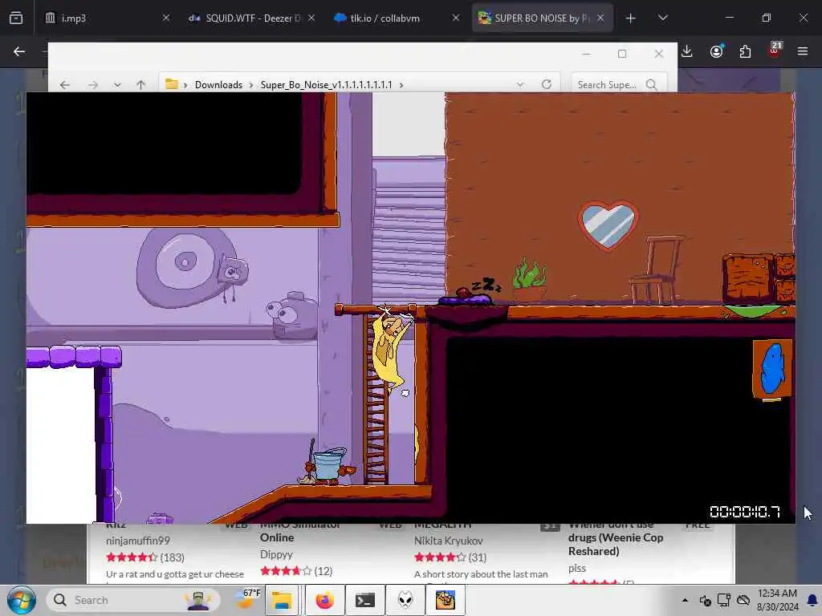Click the Super_Bo_Noise_v1.1.1.1.1.1.1.1 breadcrumb
The height and width of the screenshot is (616, 822).
click(326, 85)
